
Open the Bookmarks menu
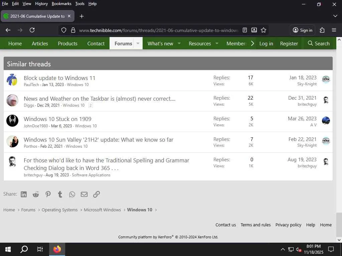tap(61, 4)
